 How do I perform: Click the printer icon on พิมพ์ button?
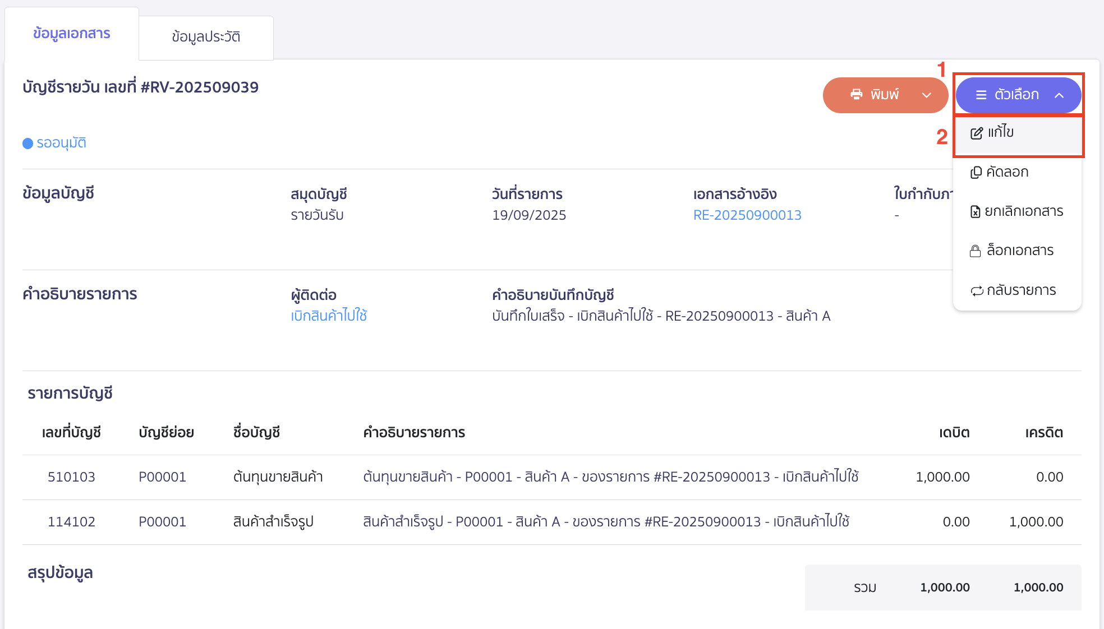(856, 95)
